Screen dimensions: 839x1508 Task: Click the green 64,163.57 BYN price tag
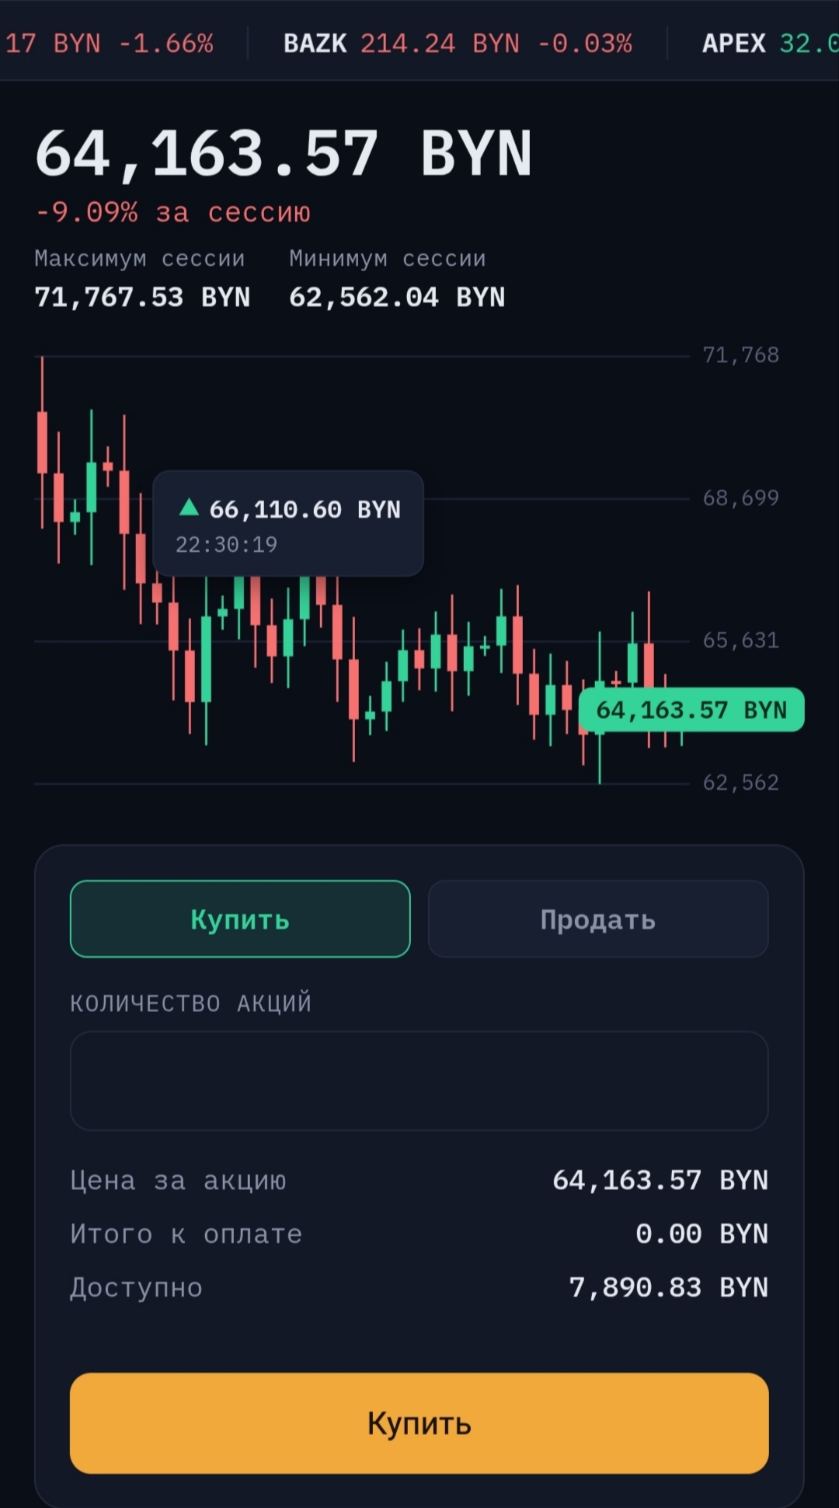(x=691, y=710)
